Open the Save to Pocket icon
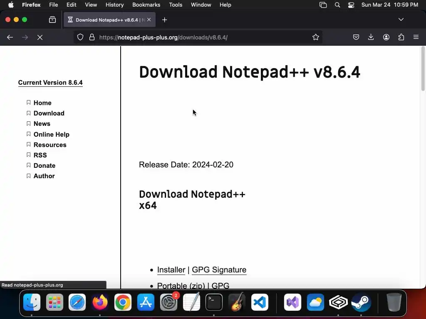Viewport: 426px width, 319px height. (x=356, y=37)
